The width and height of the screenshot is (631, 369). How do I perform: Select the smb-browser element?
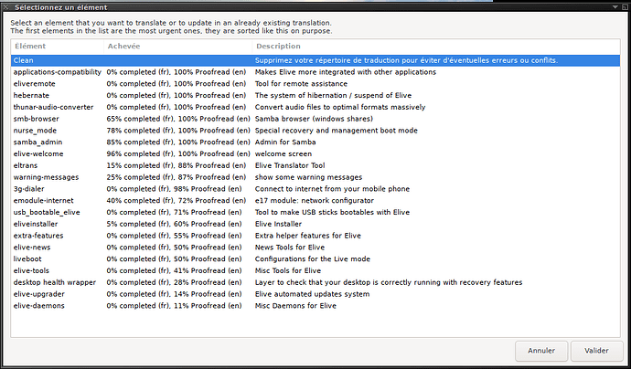pyautogui.click(x=36, y=119)
